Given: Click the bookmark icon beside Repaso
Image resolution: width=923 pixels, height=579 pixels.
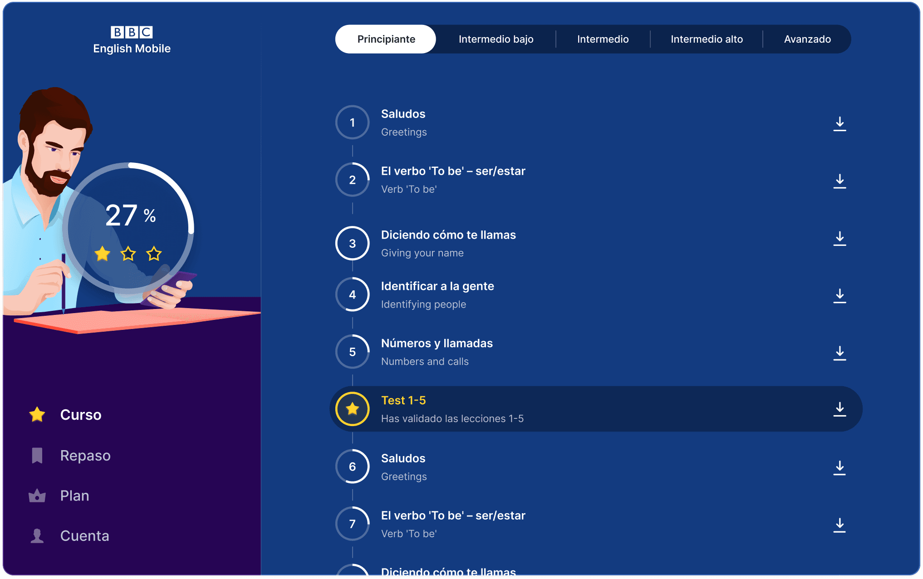Looking at the screenshot, I should (x=37, y=455).
